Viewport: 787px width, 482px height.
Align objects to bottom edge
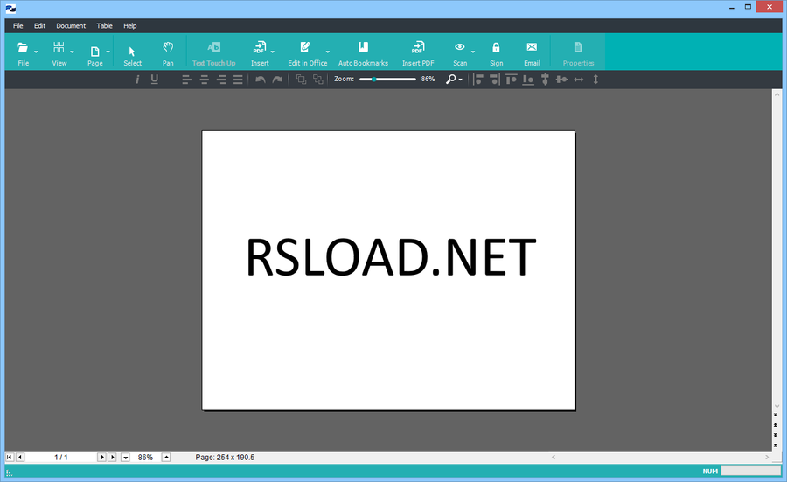click(x=528, y=80)
